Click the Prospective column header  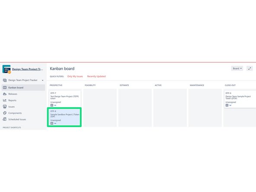[56, 85]
